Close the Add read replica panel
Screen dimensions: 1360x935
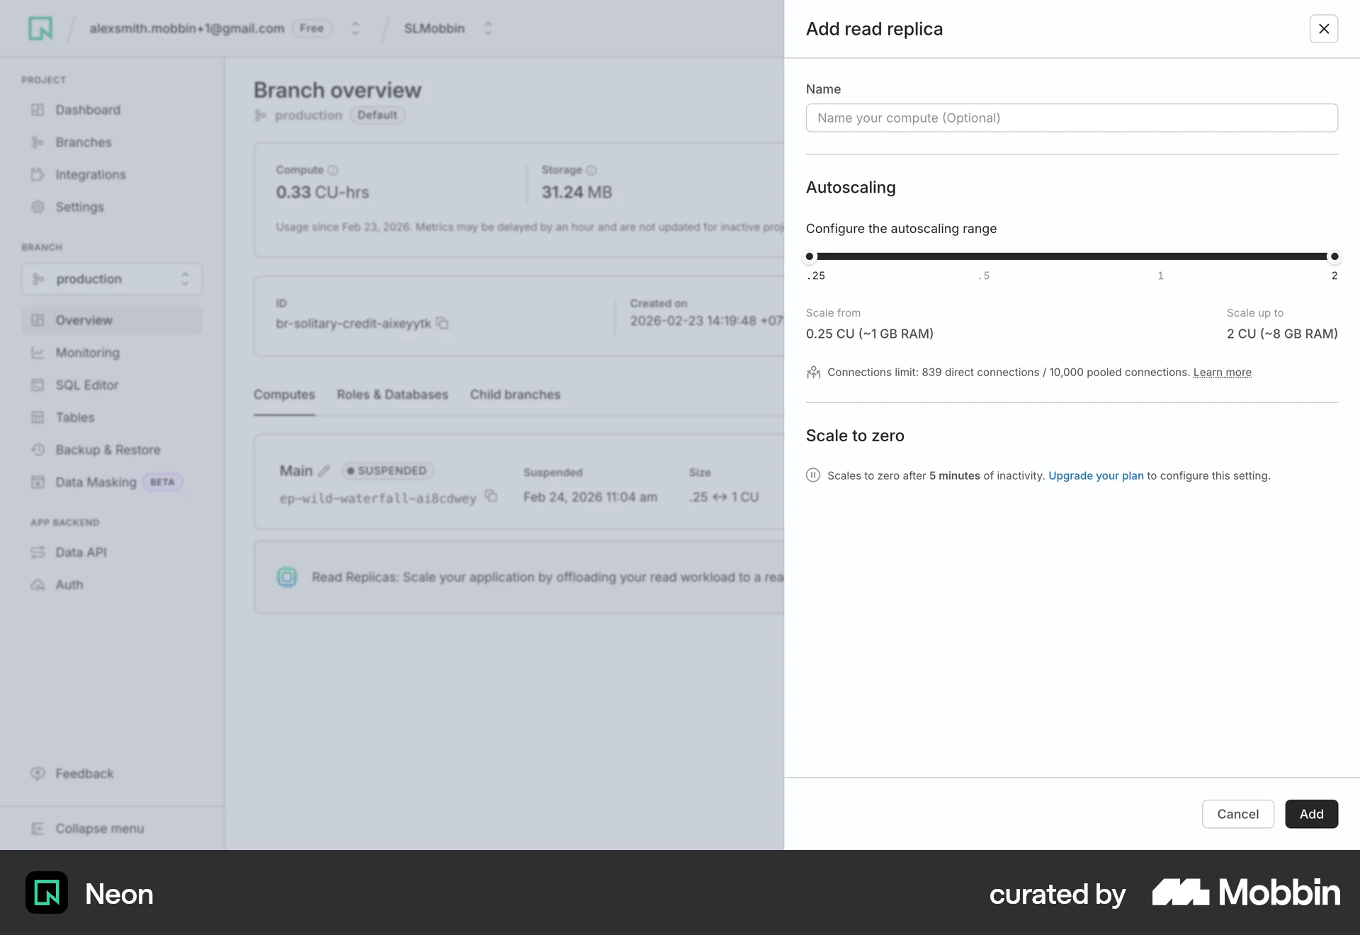tap(1323, 29)
